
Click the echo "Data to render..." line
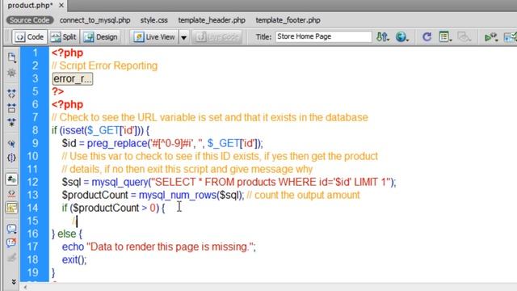coord(158,247)
